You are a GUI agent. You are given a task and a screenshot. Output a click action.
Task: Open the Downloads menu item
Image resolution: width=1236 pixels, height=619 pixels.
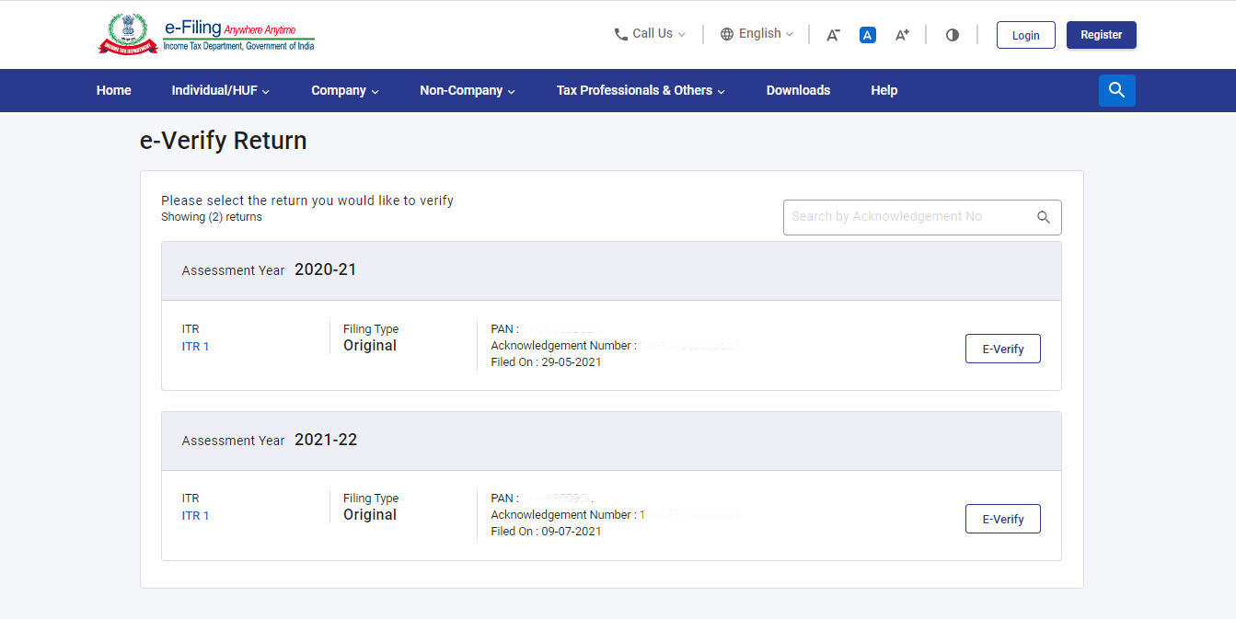pos(798,90)
